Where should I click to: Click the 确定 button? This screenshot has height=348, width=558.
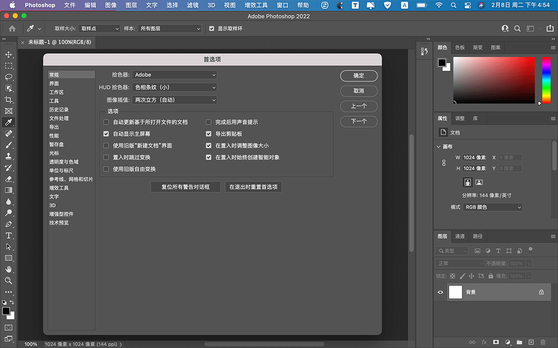359,76
